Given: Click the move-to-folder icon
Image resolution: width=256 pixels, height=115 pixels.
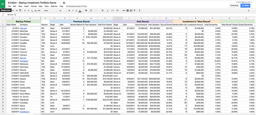Looking at the screenshot, I should pos(64,3).
